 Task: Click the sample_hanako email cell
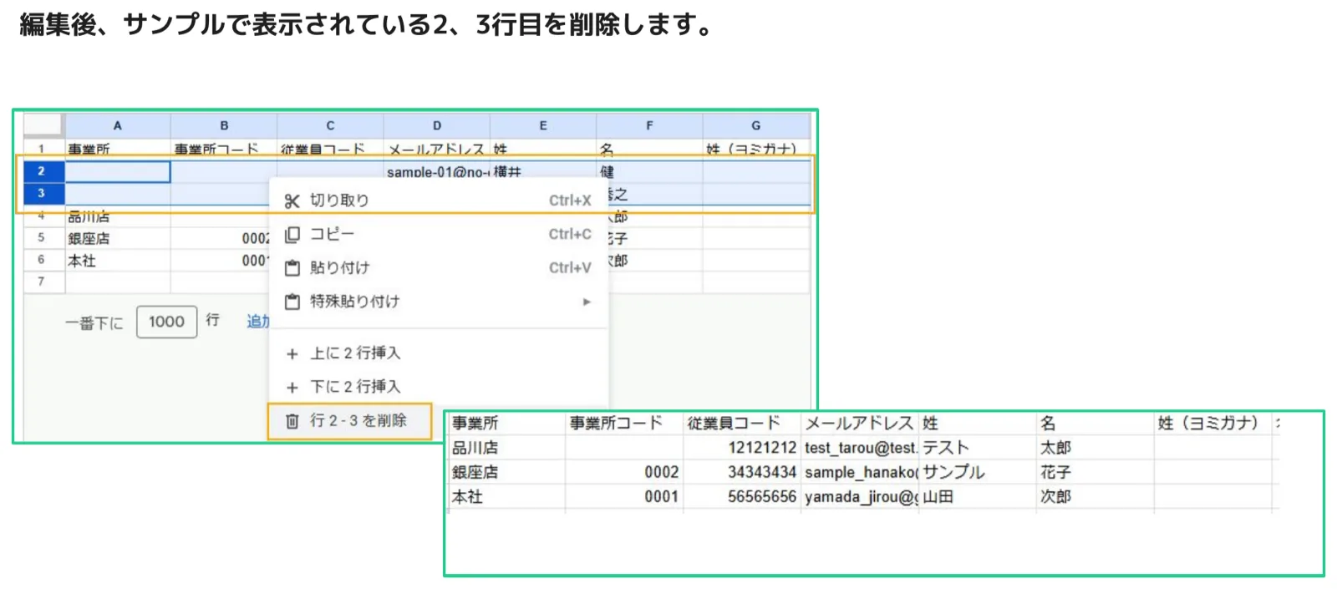860,472
